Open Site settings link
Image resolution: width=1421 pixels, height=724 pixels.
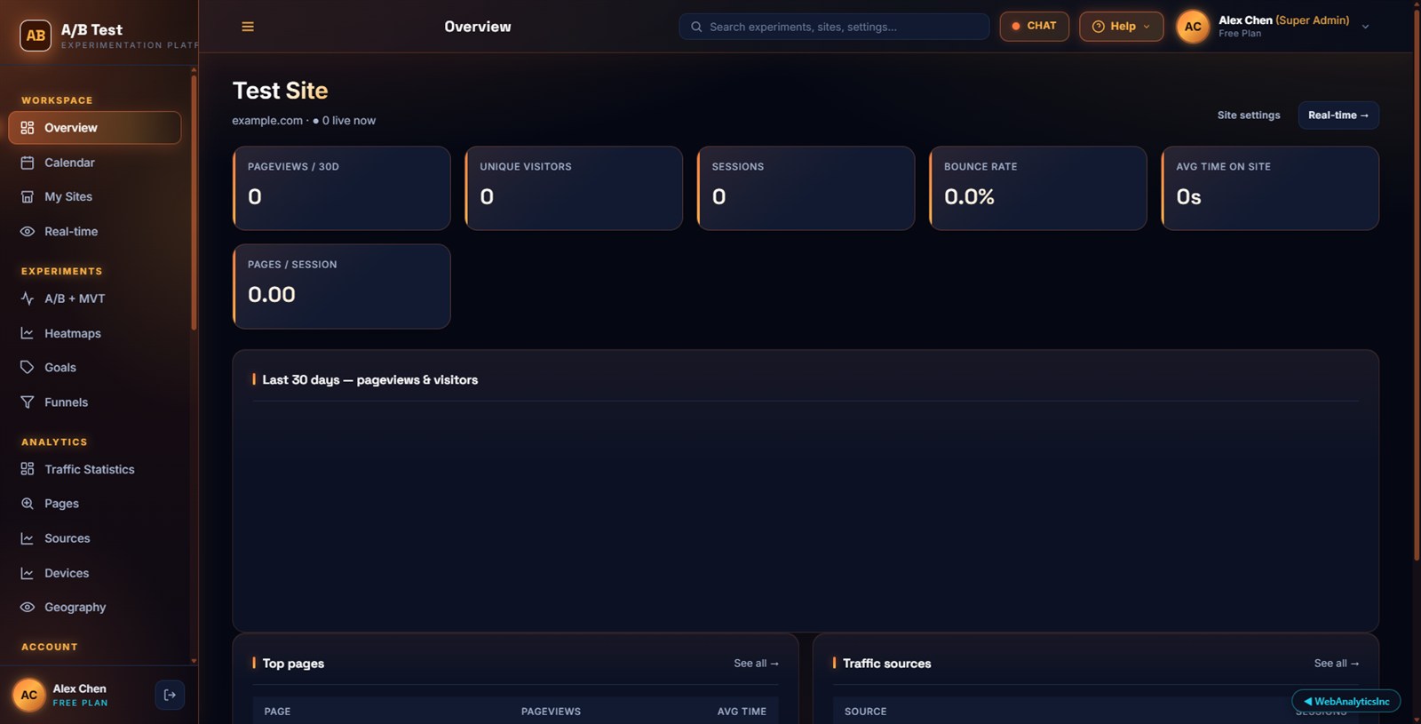[1249, 115]
